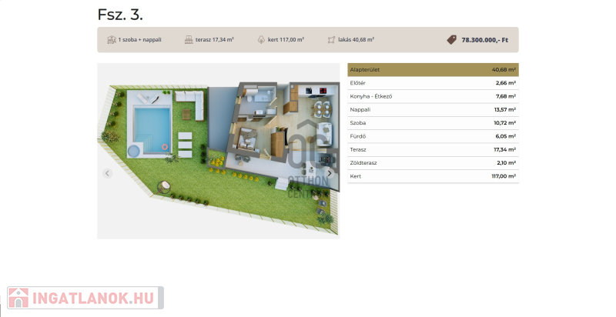
Task: Go to the previous floor plan image
Action: click(107, 173)
